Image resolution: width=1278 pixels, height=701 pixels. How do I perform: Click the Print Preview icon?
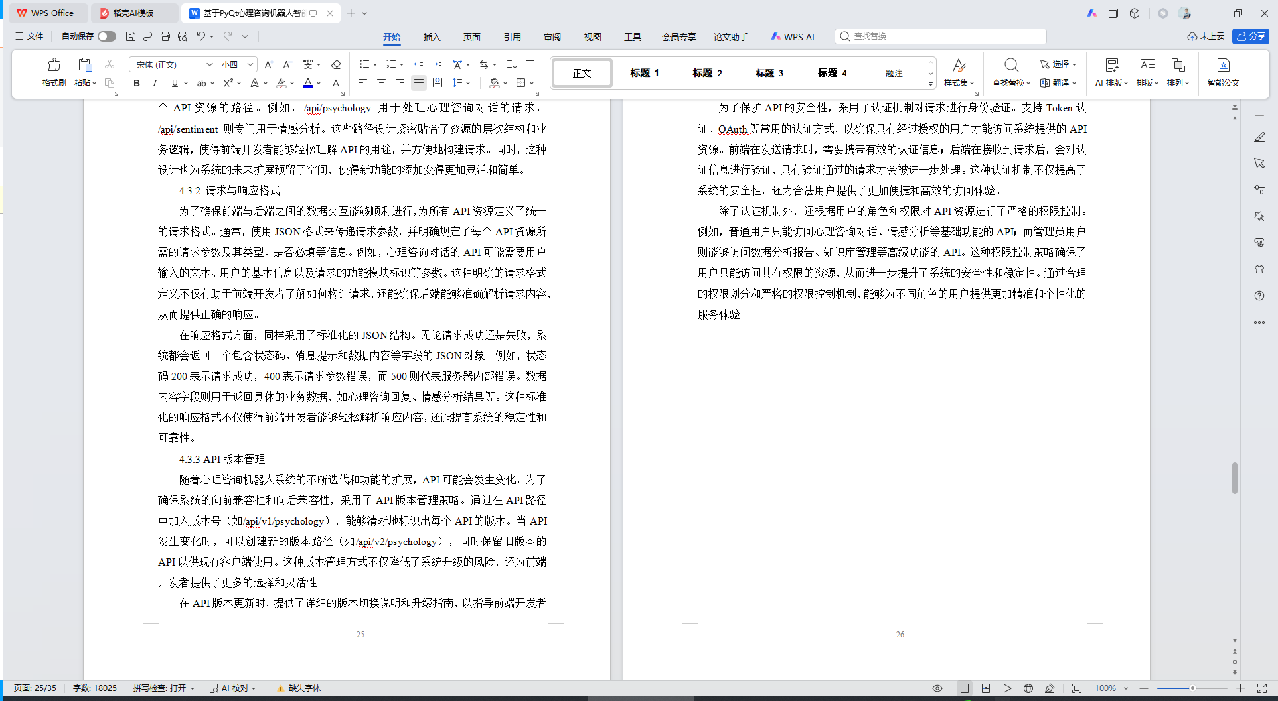[x=183, y=36]
